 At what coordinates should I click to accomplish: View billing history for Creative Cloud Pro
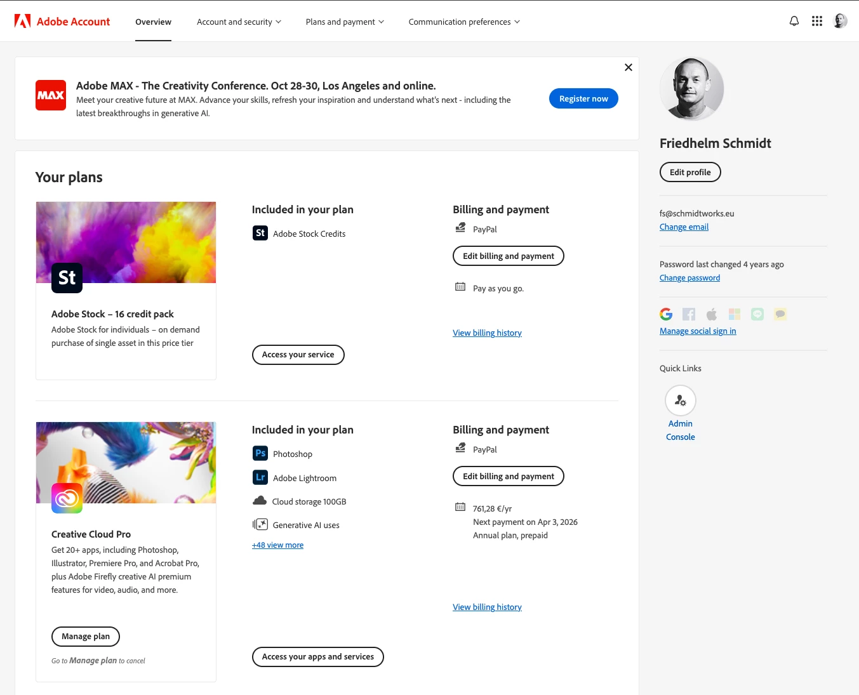tap(487, 607)
